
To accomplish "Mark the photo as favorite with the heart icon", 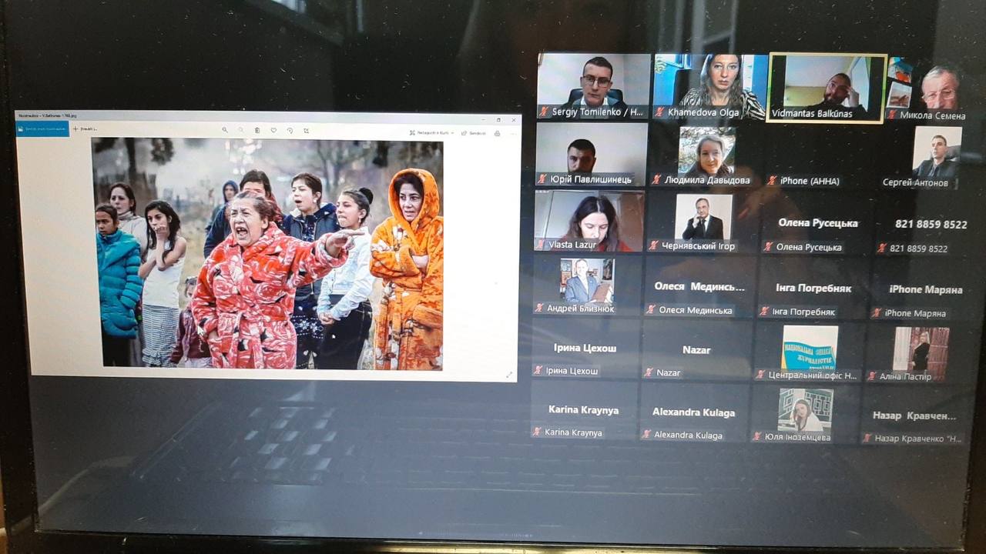I will (x=273, y=130).
